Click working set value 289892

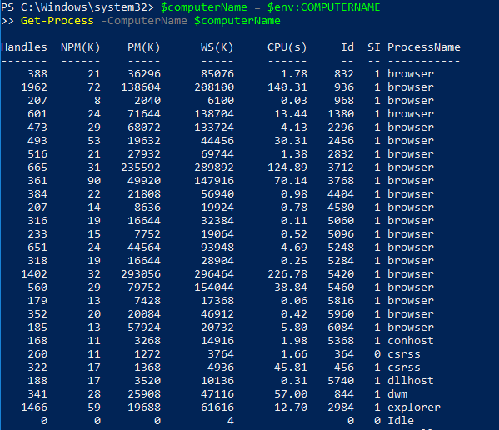pos(214,167)
